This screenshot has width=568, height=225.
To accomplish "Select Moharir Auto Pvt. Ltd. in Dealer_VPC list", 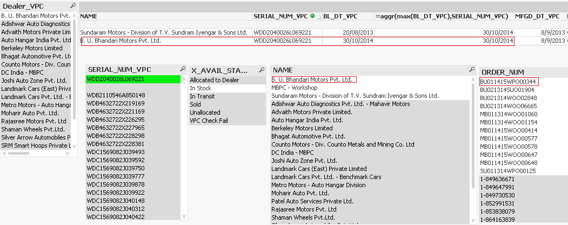I will tap(36, 113).
